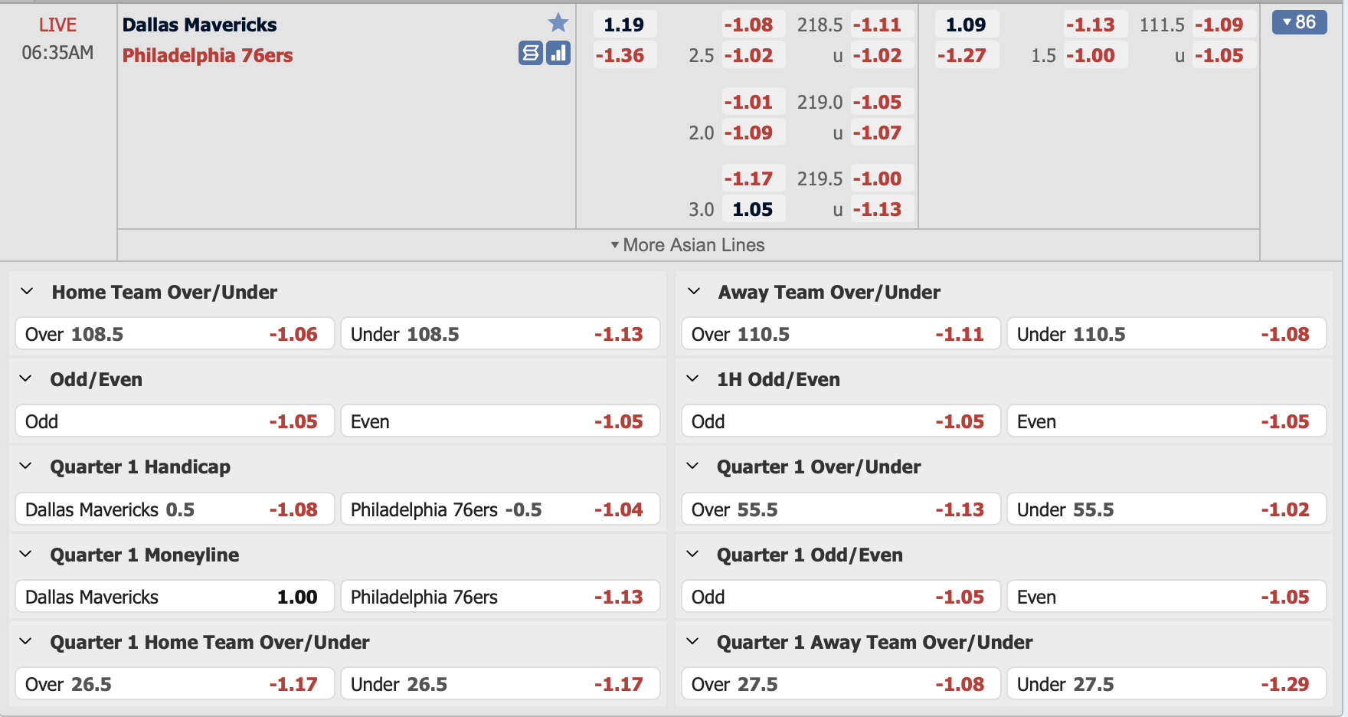This screenshot has height=717, width=1348.
Task: Favorite the match with the star icon
Action: 558,23
